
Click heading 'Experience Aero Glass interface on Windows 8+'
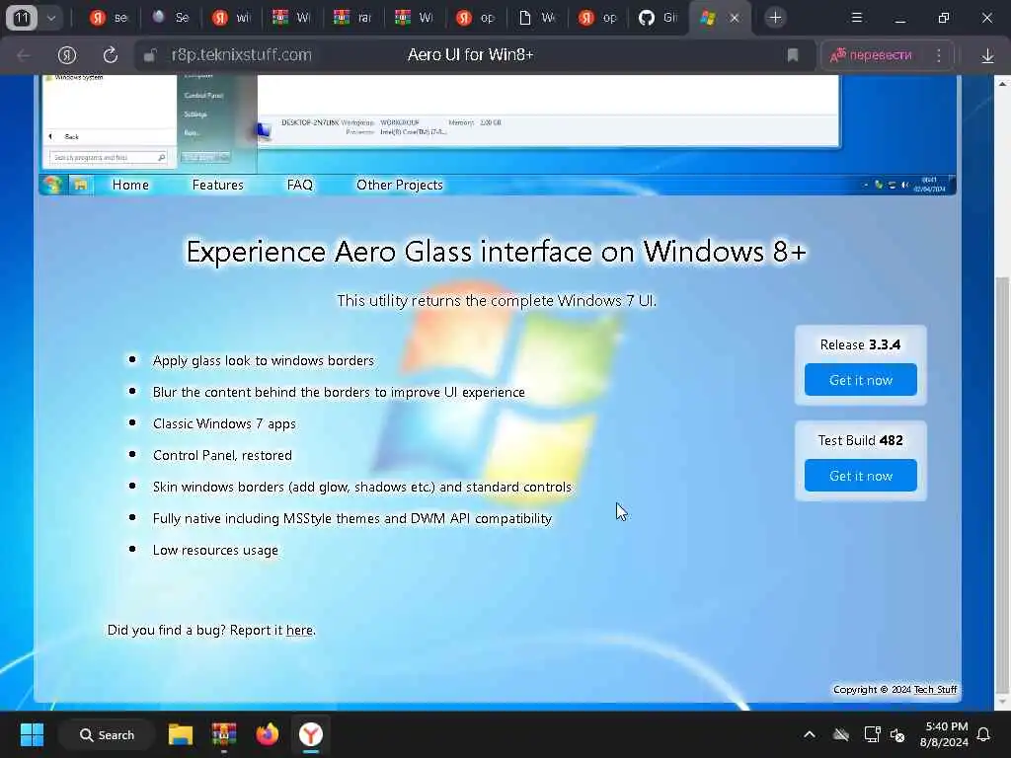click(496, 252)
